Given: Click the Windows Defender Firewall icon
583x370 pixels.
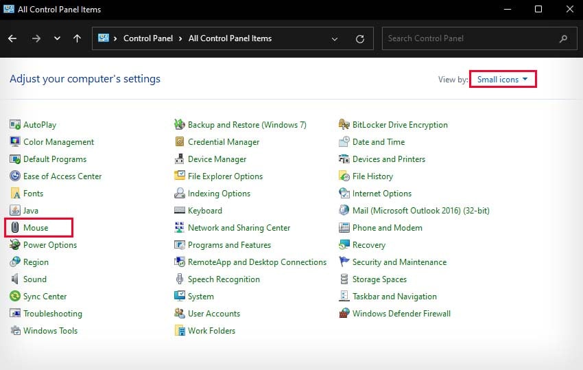Looking at the screenshot, I should [x=344, y=313].
